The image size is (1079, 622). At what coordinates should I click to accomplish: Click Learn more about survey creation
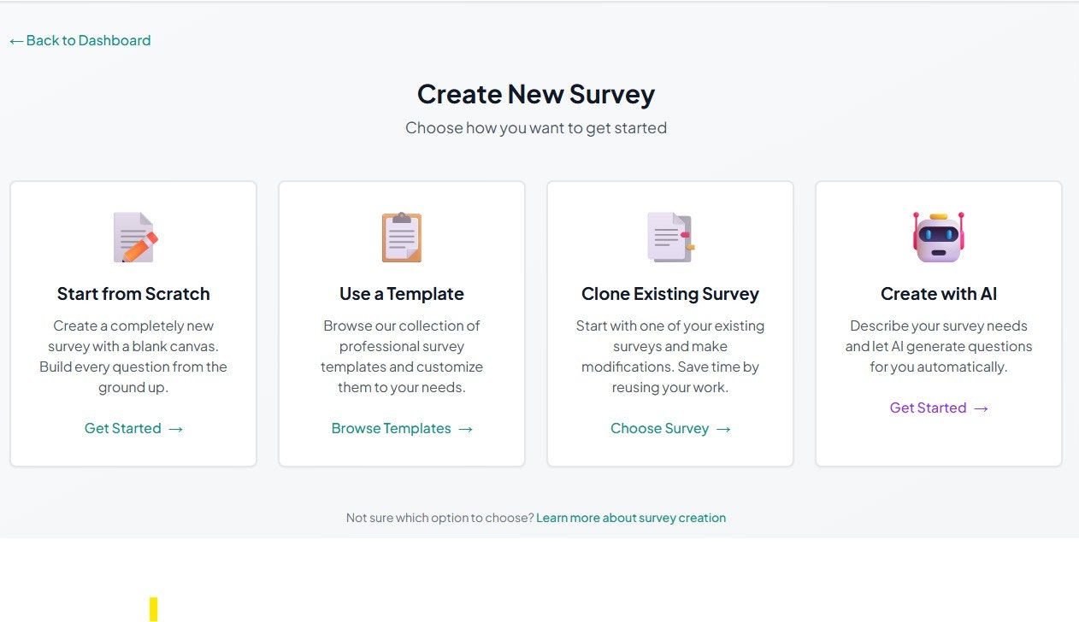click(631, 518)
